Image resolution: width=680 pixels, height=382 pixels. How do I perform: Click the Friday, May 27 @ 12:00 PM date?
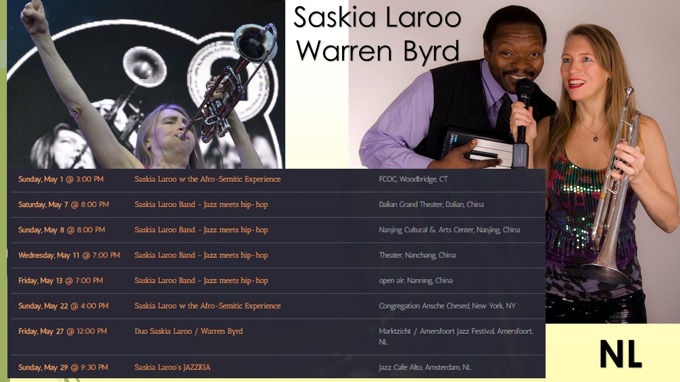pos(63,332)
